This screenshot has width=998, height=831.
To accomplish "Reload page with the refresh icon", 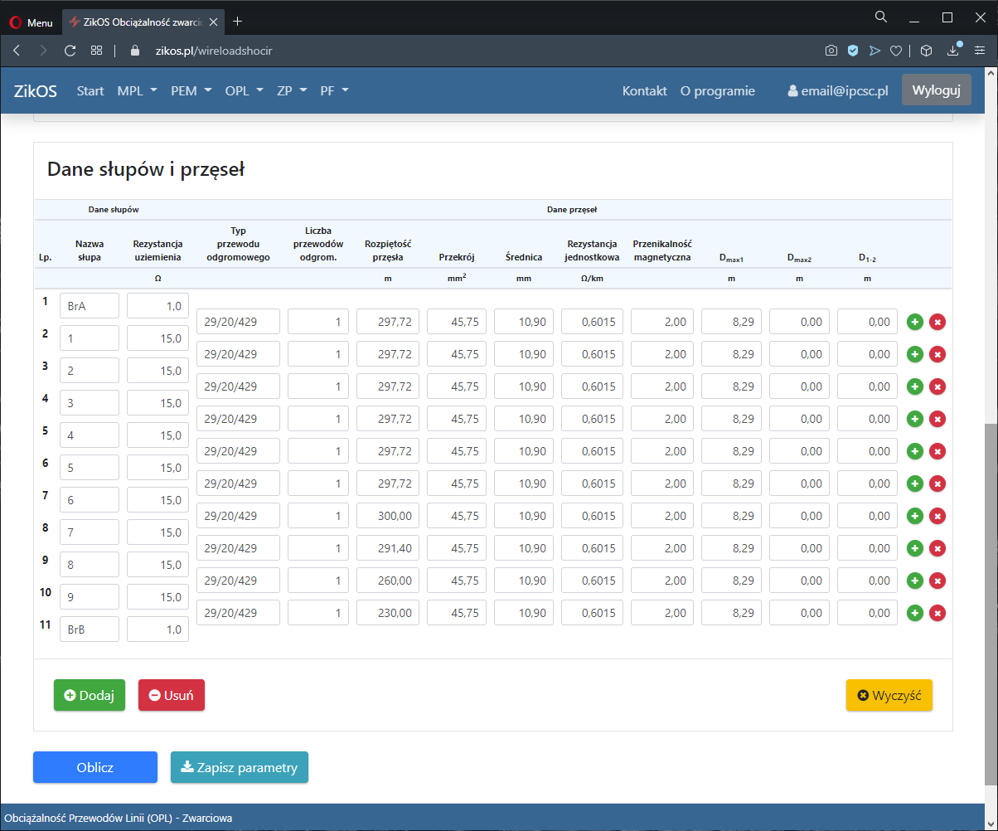I will [70, 51].
